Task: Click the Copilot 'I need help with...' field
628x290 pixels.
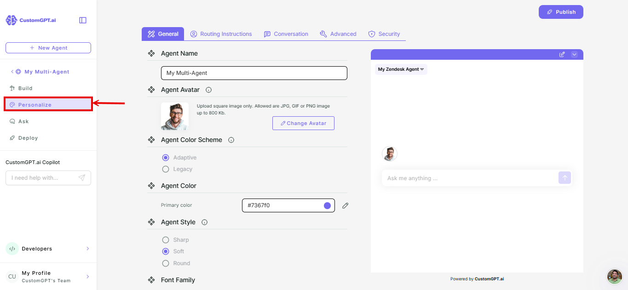Action: [x=48, y=178]
